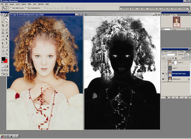The width and height of the screenshot is (191, 139).
Task: Open the Fill slider arrow
Action: [x=190, y=58]
